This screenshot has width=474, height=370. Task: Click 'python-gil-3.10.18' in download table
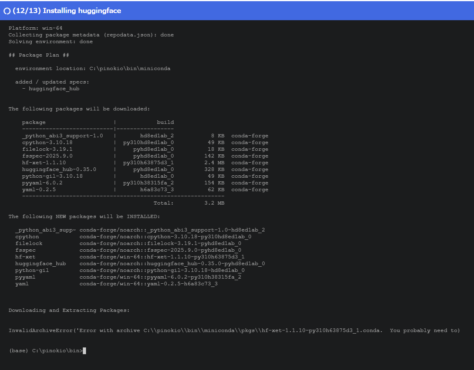[52, 176]
